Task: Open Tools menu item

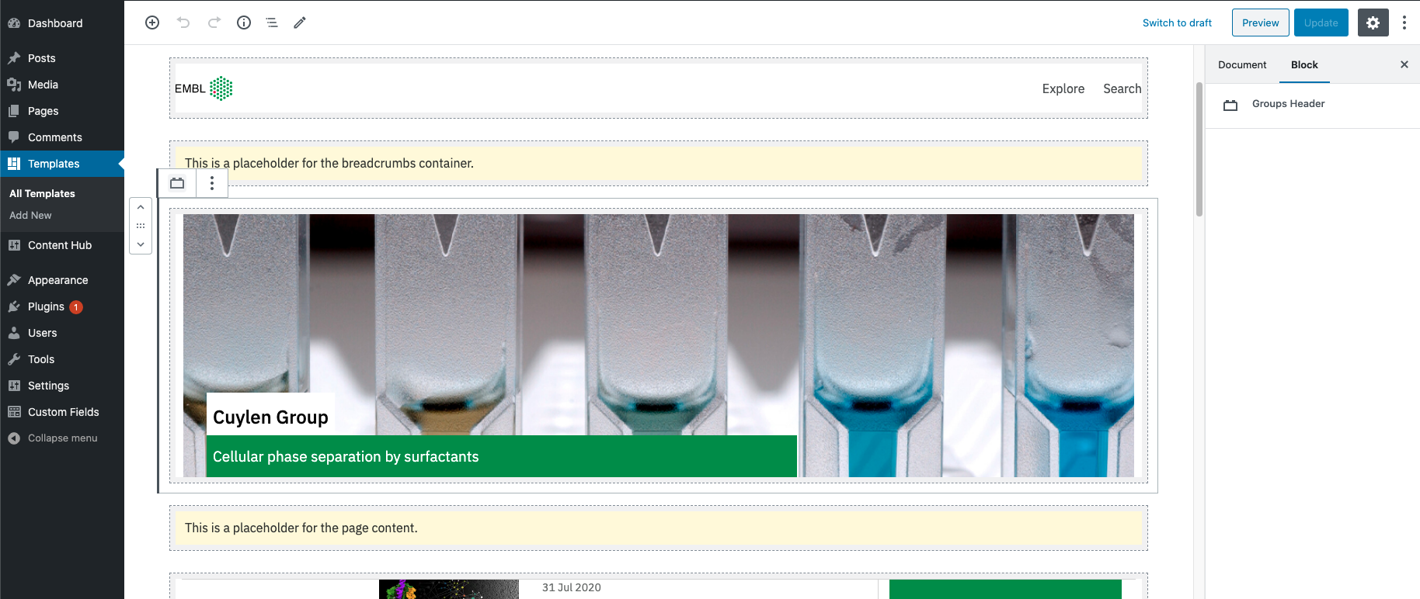Action: 62,359
